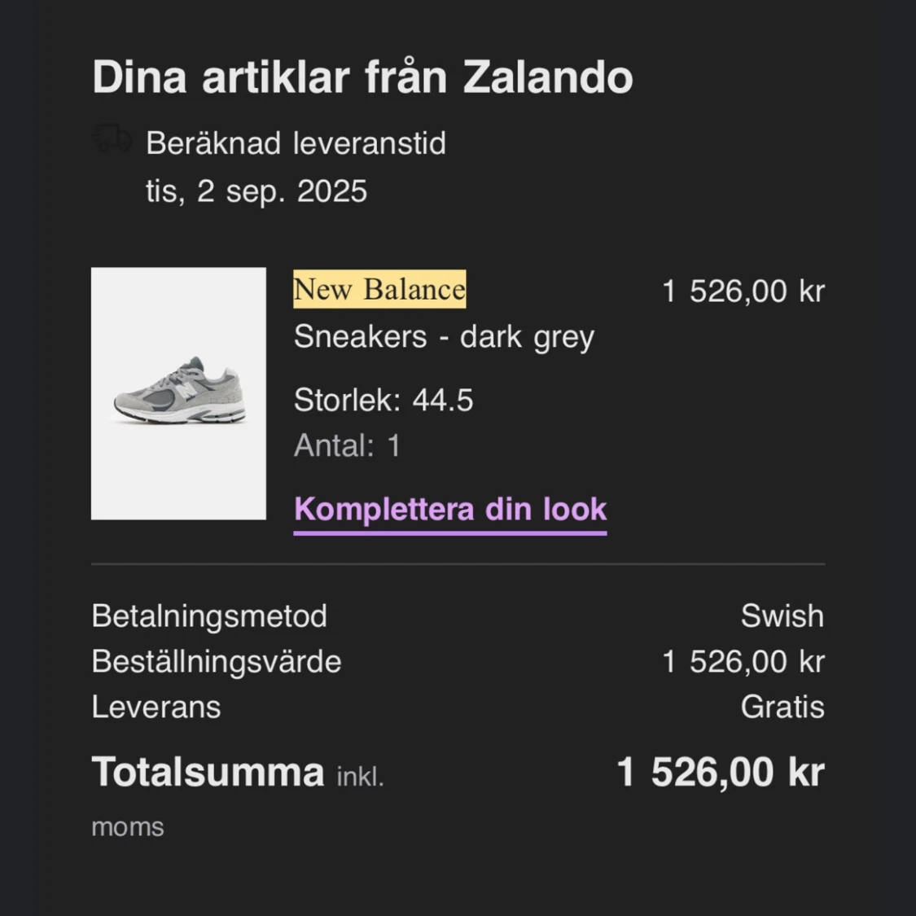Image resolution: width=916 pixels, height=916 pixels.
Task: Select the 'Storlek: 44.5' size text
Action: pyautogui.click(x=383, y=400)
